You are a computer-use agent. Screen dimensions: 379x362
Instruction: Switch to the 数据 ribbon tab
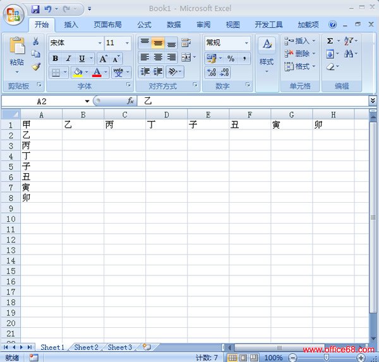(x=174, y=25)
